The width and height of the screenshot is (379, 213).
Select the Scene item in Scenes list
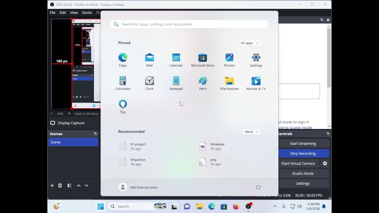73,142
